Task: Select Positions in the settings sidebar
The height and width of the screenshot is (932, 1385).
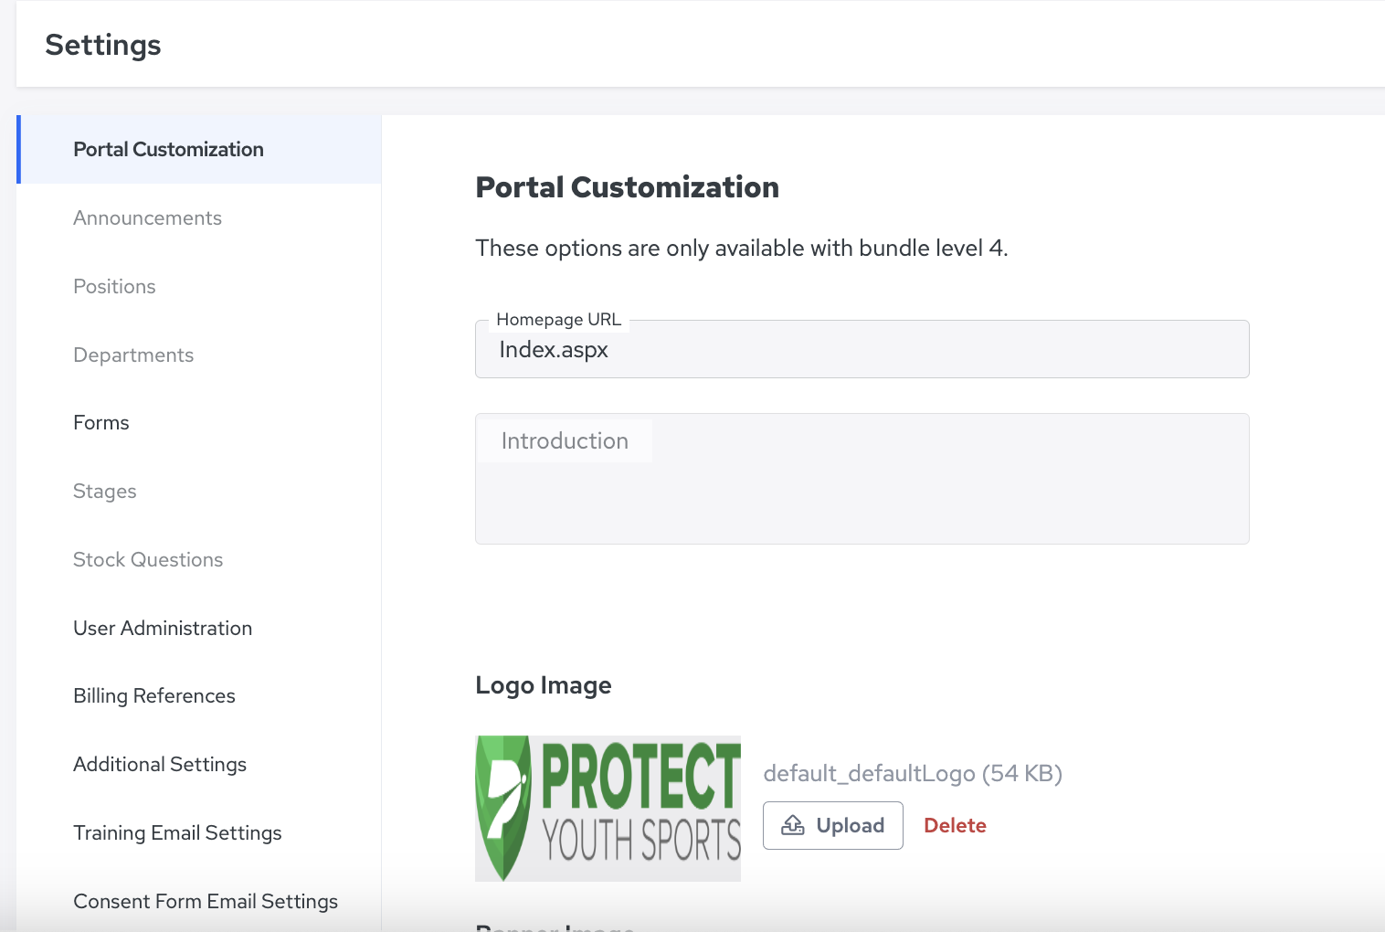Action: (114, 286)
